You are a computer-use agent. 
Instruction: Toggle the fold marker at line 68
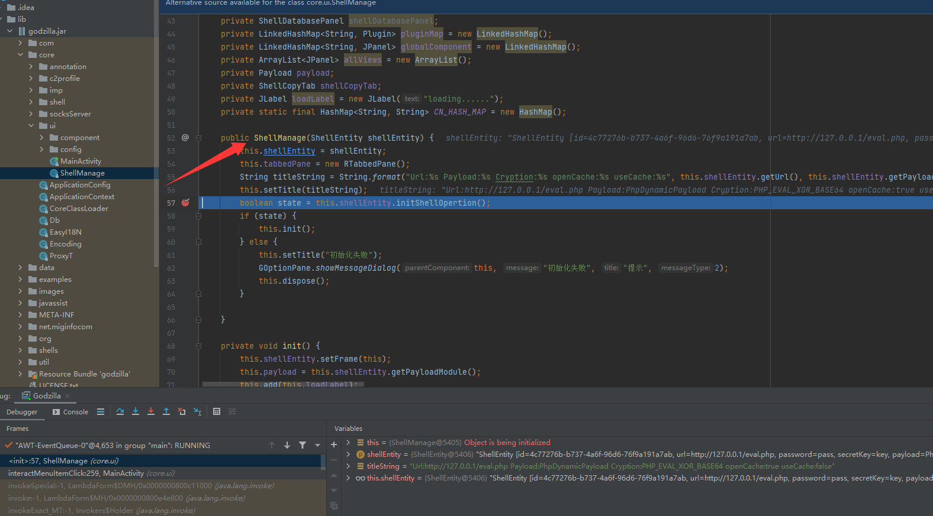click(x=199, y=346)
